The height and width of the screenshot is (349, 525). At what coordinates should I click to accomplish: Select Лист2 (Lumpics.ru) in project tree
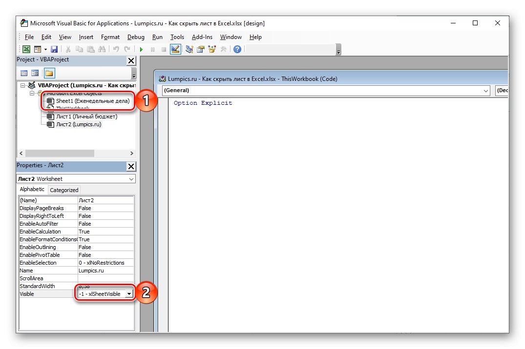[x=79, y=124]
